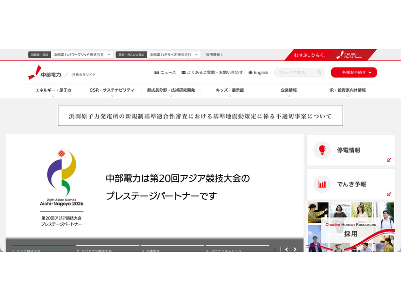This screenshot has width=401, height=301.
Task: Click the 持株会社サイト text
Action: coord(84,75)
